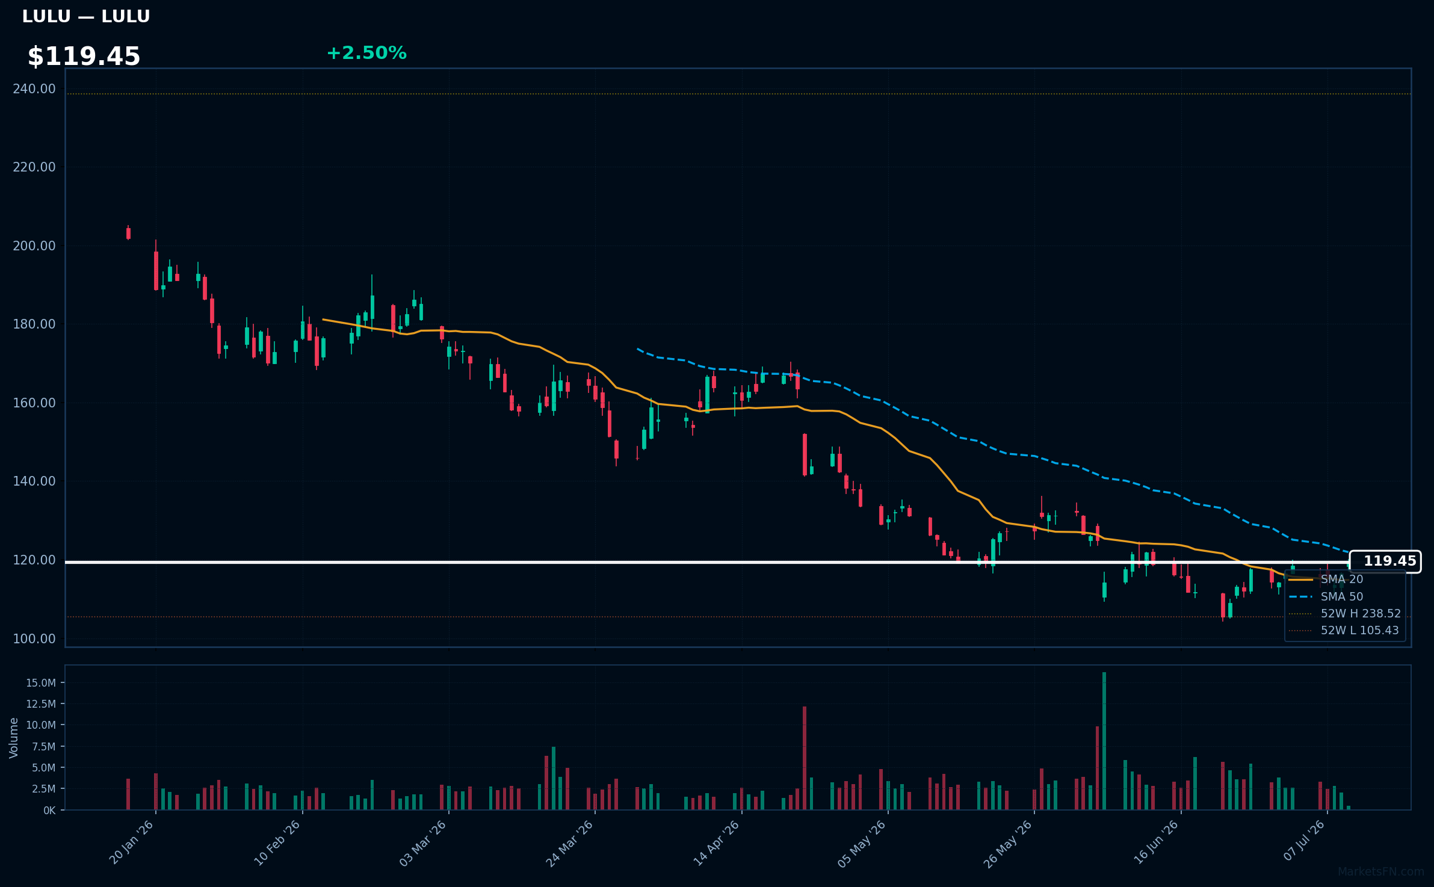Click the 5.0M volume axis label
The image size is (1434, 887).
tap(44, 768)
